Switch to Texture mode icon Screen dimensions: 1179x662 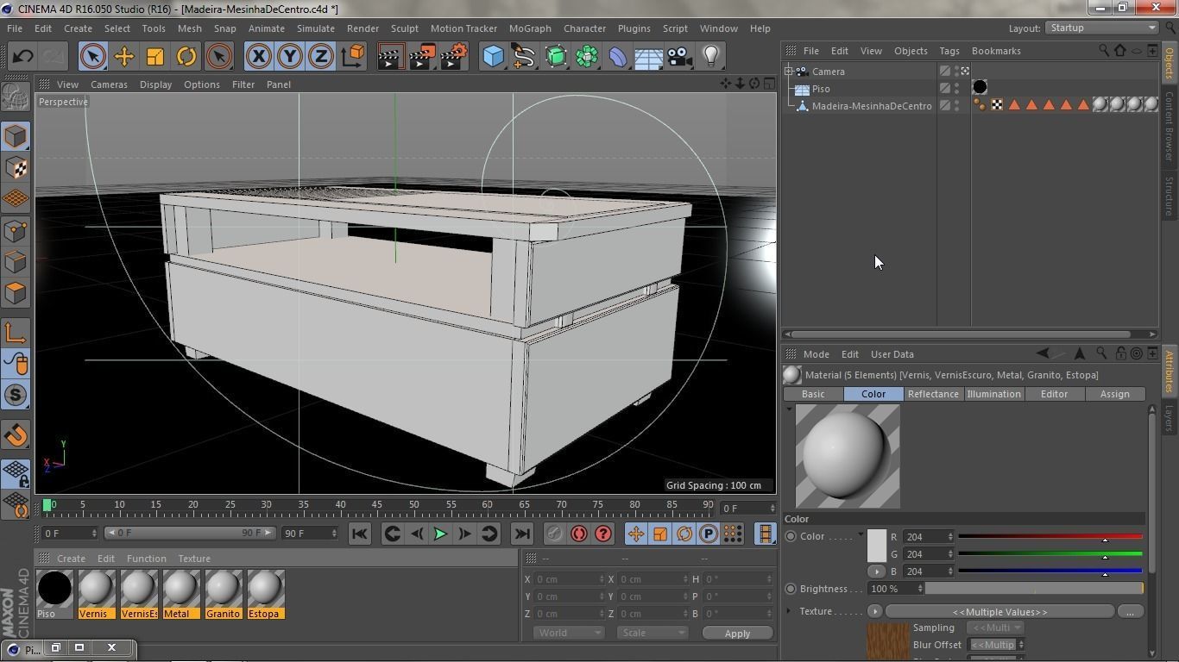click(x=16, y=167)
